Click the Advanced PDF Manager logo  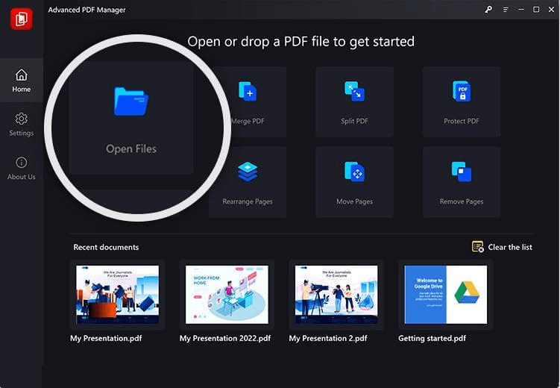point(21,19)
